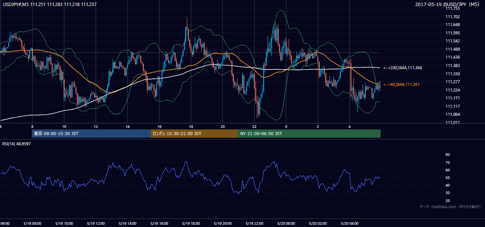Click the 5/19 08:00 time label
485x227 pixels.
pos(32,223)
